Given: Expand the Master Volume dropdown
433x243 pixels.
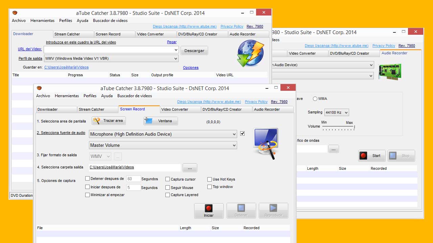Looking at the screenshot, I should (x=163, y=145).
